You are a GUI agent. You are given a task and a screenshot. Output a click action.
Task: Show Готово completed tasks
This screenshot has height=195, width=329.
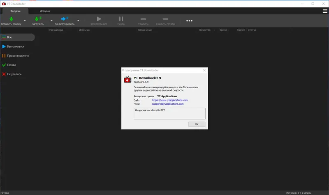tap(9, 65)
